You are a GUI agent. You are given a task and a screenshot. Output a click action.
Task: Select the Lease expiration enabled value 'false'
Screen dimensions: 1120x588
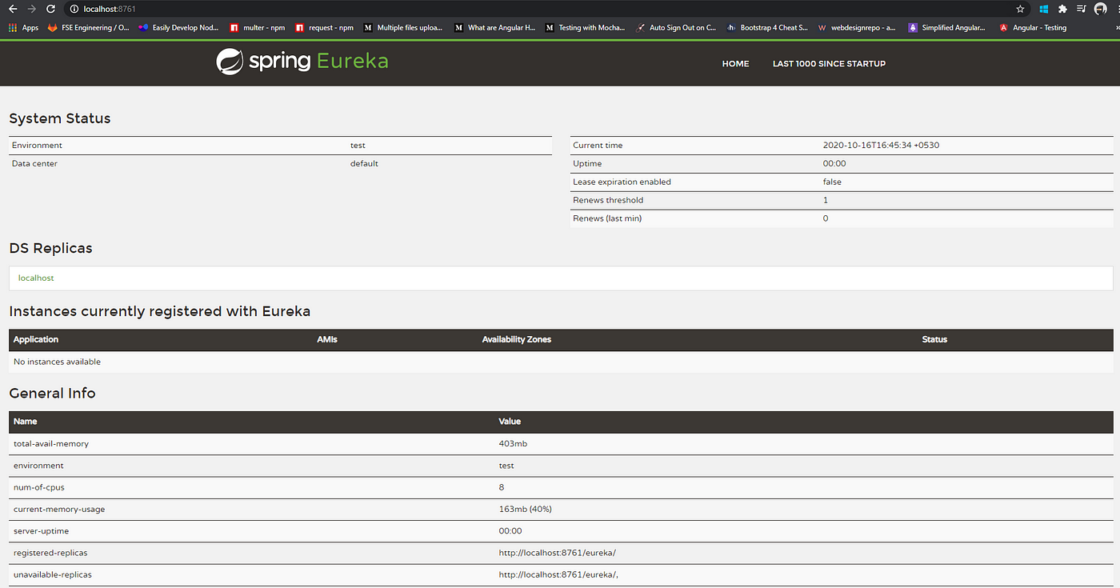click(x=832, y=182)
